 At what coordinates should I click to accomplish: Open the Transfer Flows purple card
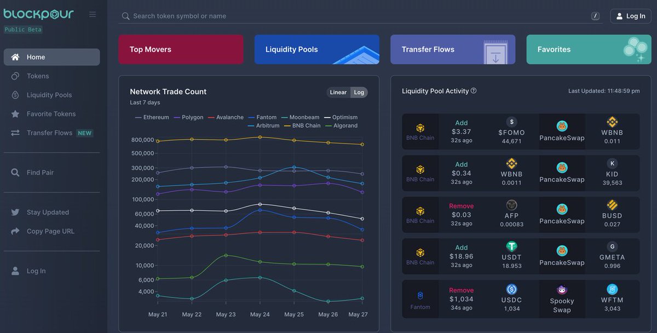pyautogui.click(x=453, y=49)
